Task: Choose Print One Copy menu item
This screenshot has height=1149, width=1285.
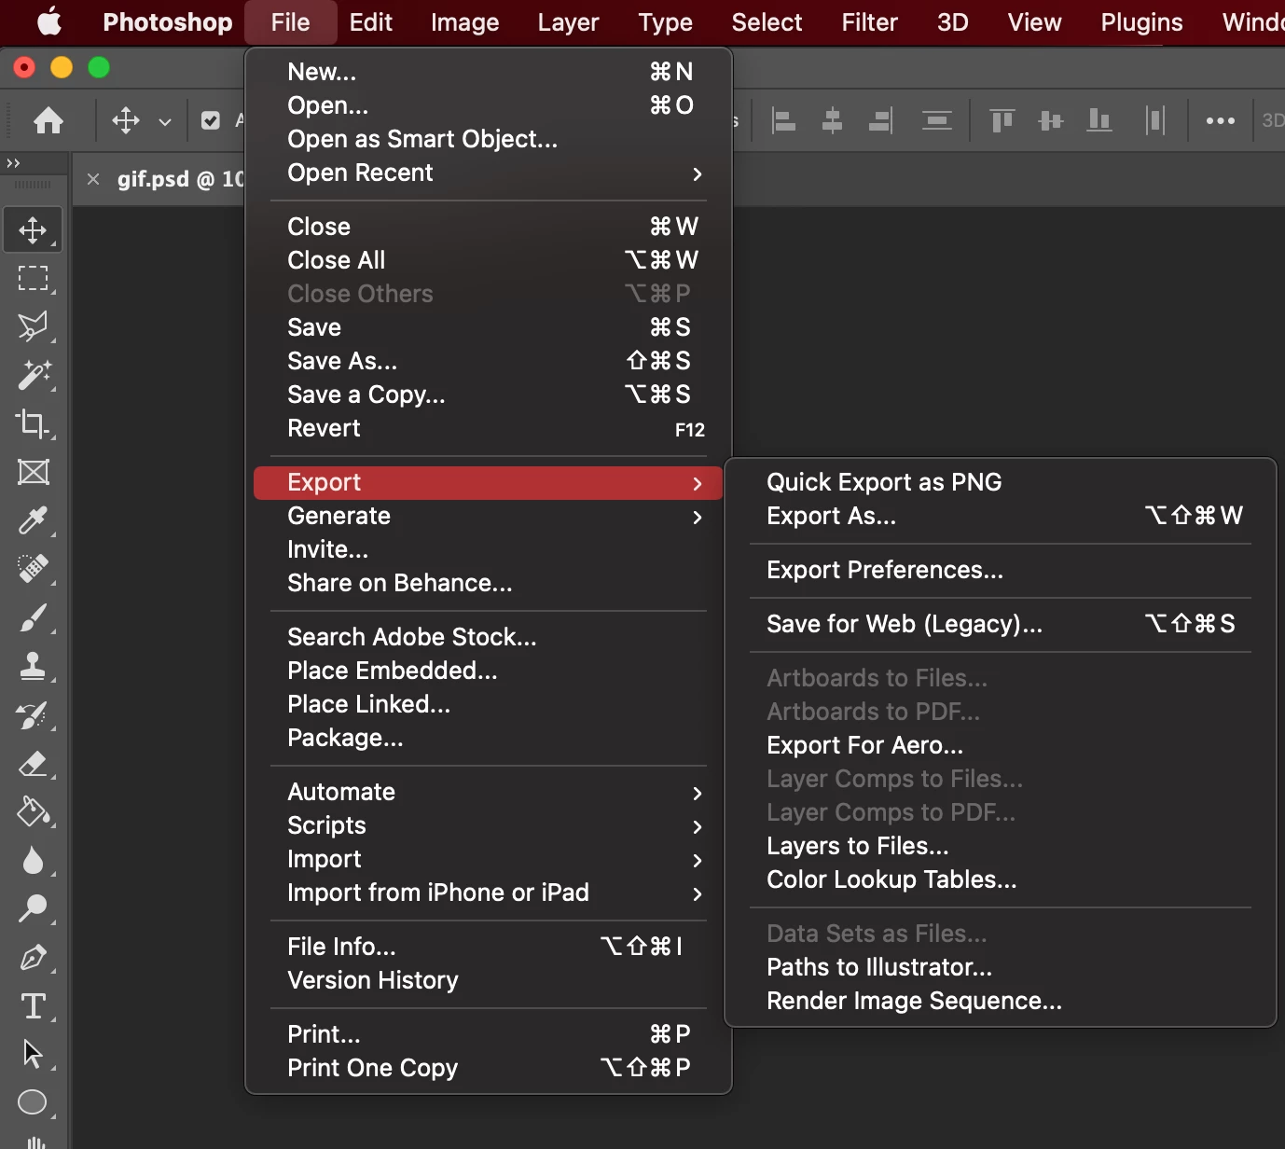Action: click(x=488, y=1068)
